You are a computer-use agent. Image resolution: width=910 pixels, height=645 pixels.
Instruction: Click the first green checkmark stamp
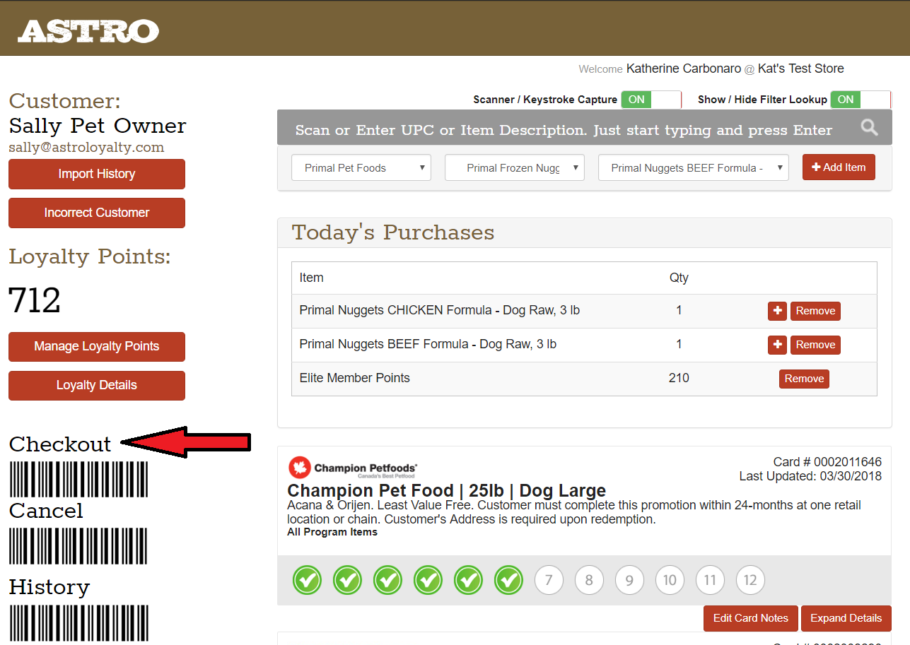307,580
